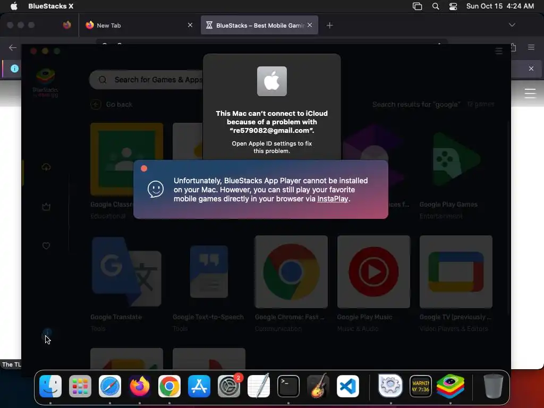Open the App Store Dock icon
The height and width of the screenshot is (408, 544).
[199, 386]
